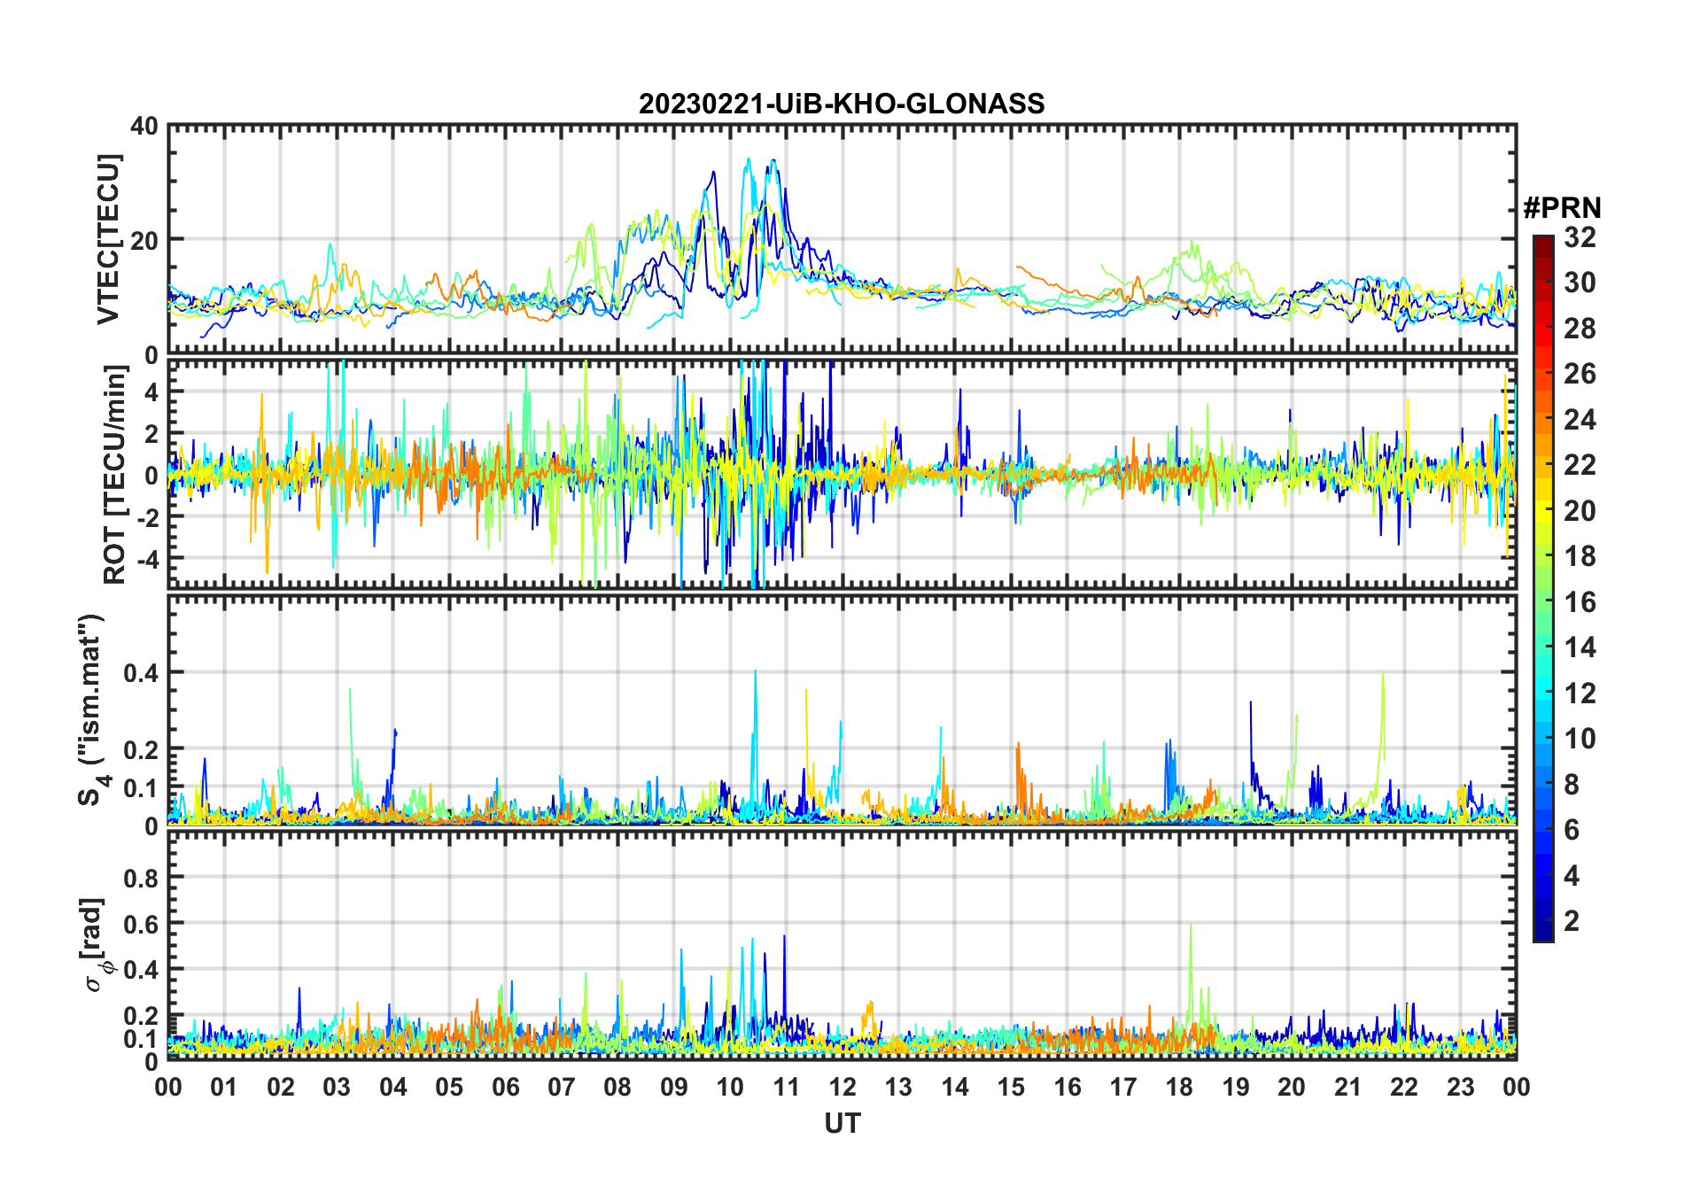Click the 0.4 tick on S4 axis
This screenshot has height=1178, width=1685.
[x=142, y=673]
